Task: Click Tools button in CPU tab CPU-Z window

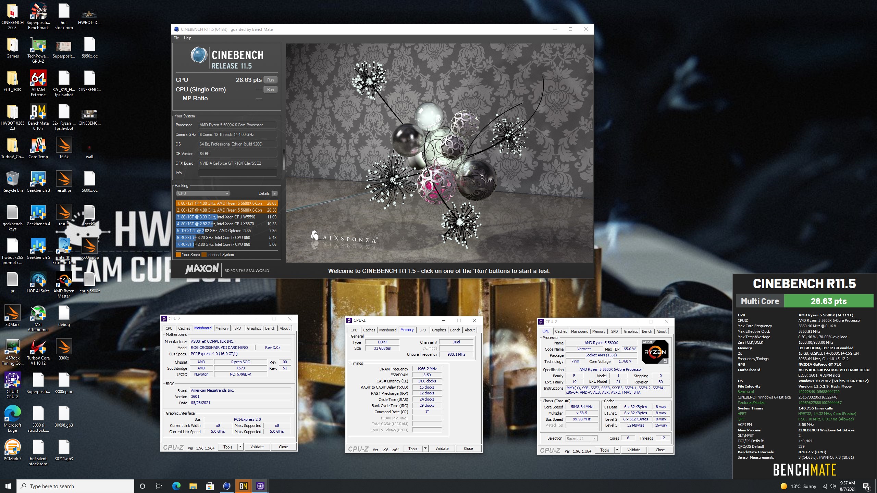Action: pyautogui.click(x=605, y=450)
